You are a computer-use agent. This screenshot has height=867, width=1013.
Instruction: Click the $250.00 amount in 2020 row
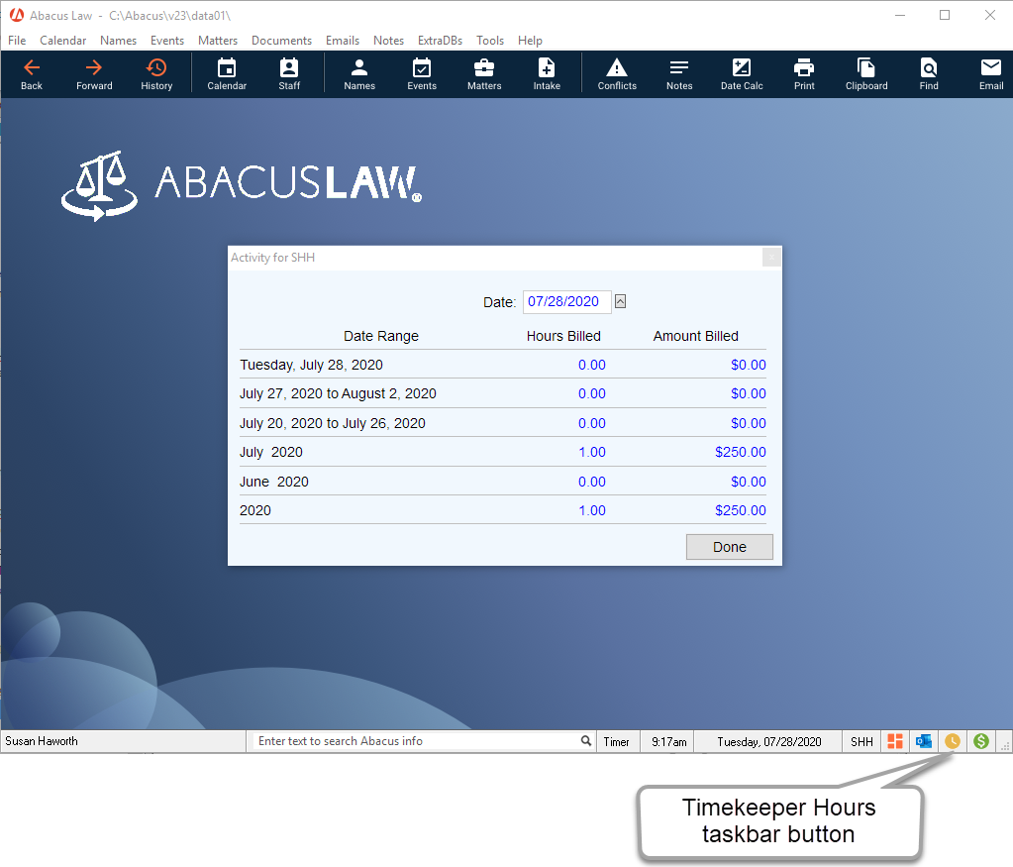point(741,510)
